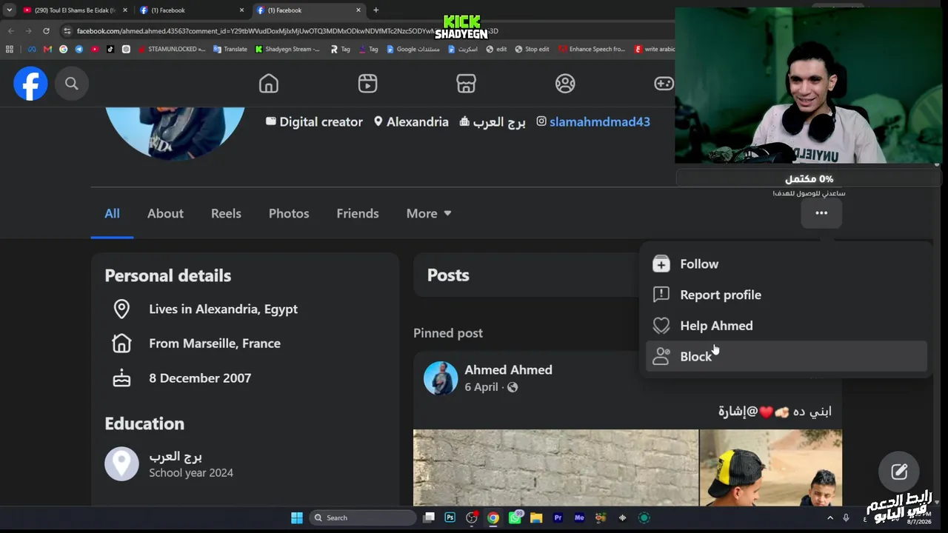The height and width of the screenshot is (533, 948).
Task: Open the pinned post author avatar
Action: [x=441, y=378]
